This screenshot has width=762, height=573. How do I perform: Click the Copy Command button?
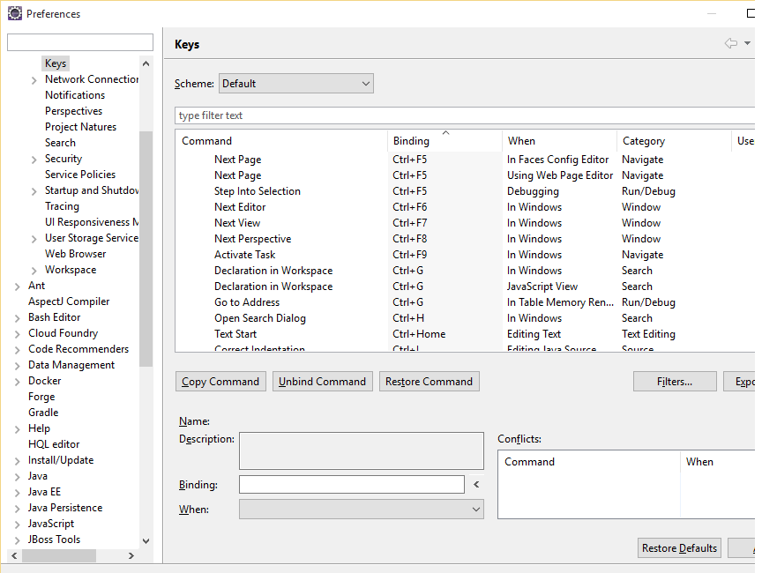(220, 381)
